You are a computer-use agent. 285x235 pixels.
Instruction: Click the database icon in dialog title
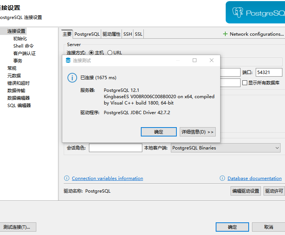(x=68, y=60)
